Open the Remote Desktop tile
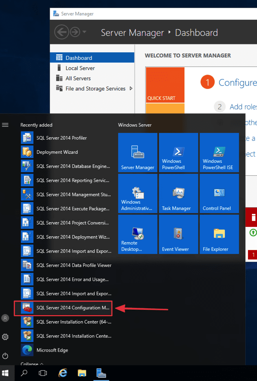The image size is (257, 381). coord(138,234)
